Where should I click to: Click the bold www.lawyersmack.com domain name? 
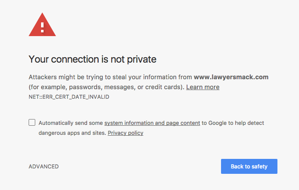click(x=231, y=77)
